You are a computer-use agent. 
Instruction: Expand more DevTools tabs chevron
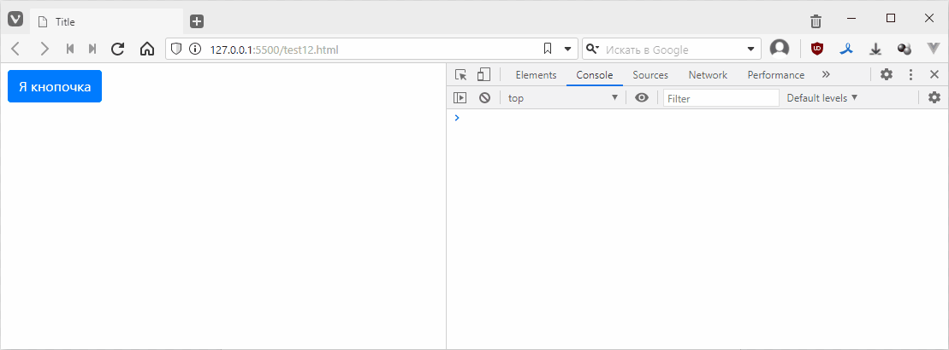pos(826,75)
